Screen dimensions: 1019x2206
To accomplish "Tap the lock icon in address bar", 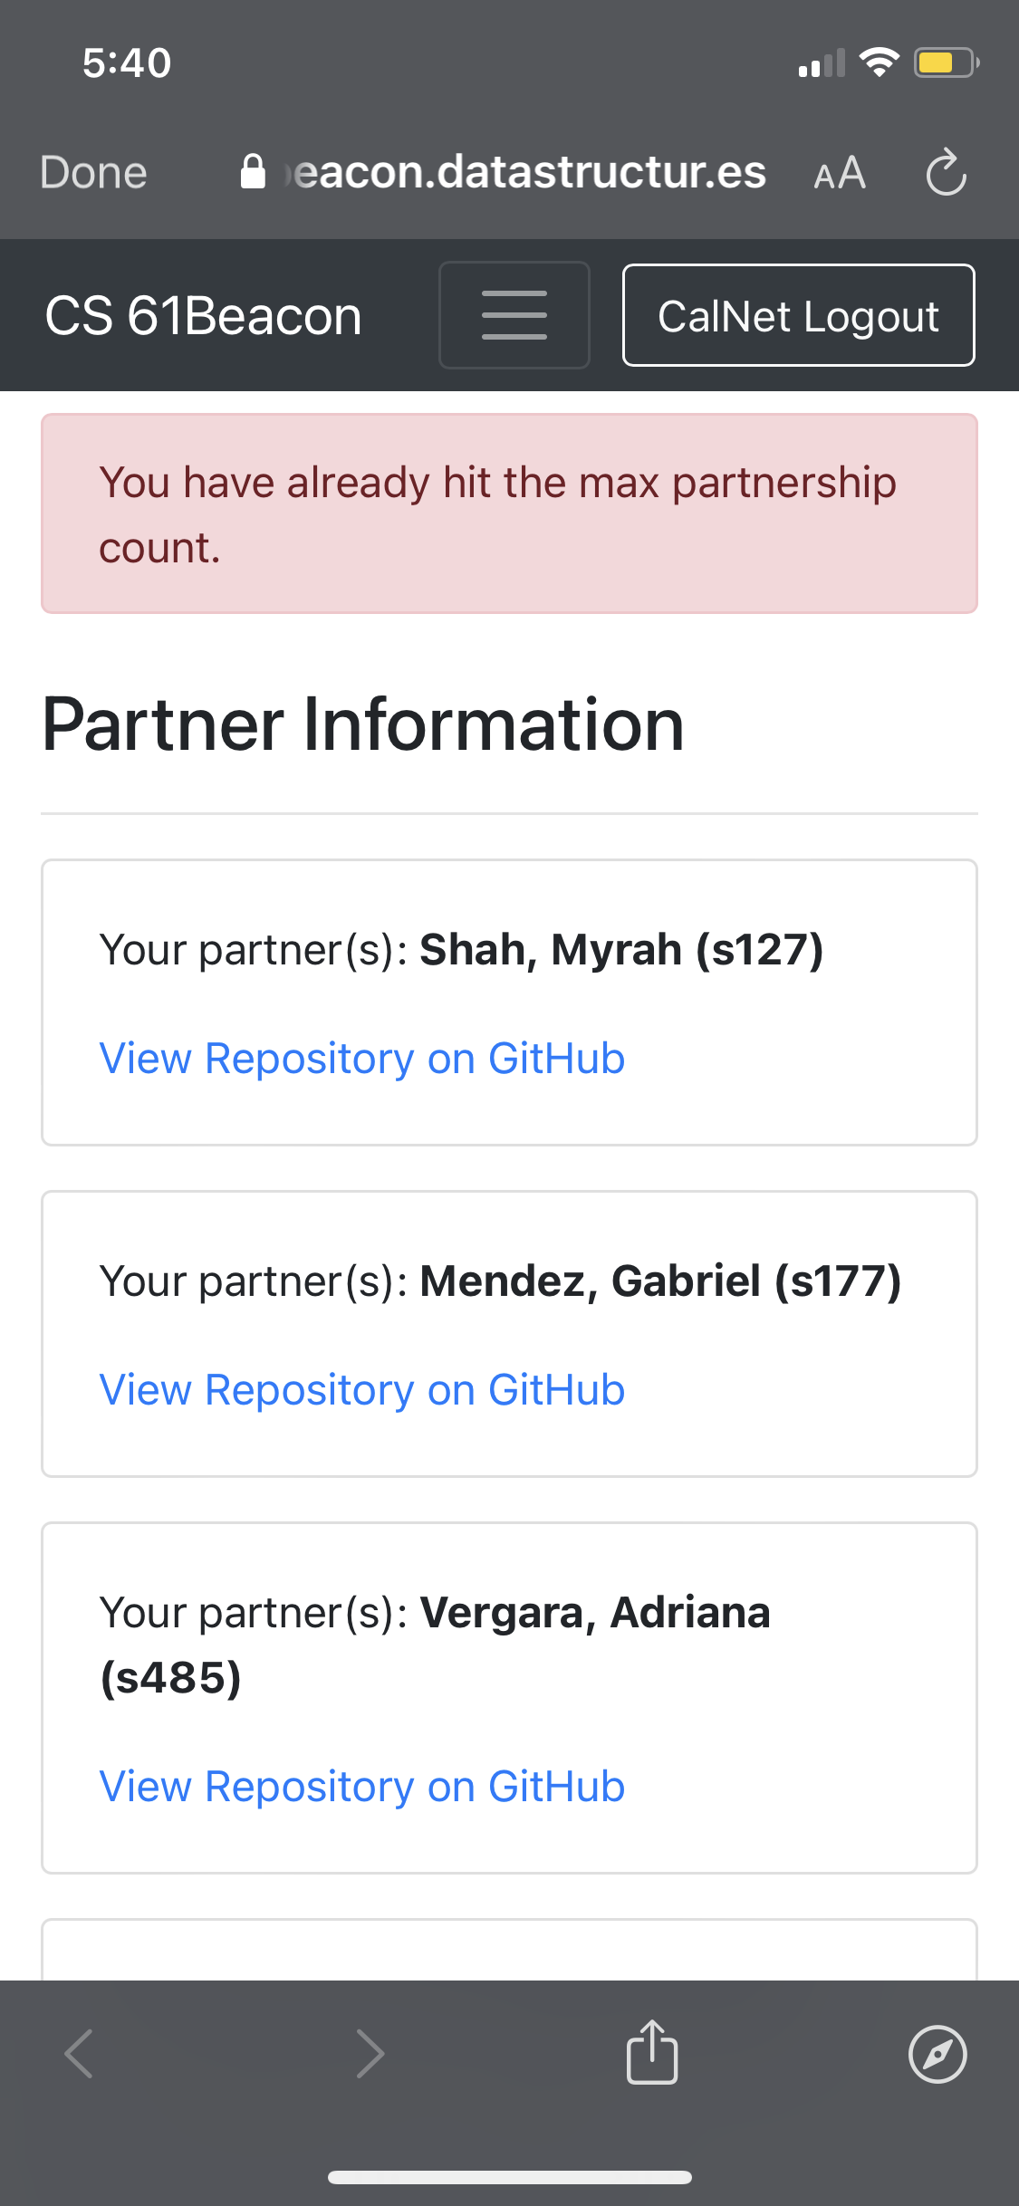I will (x=253, y=172).
